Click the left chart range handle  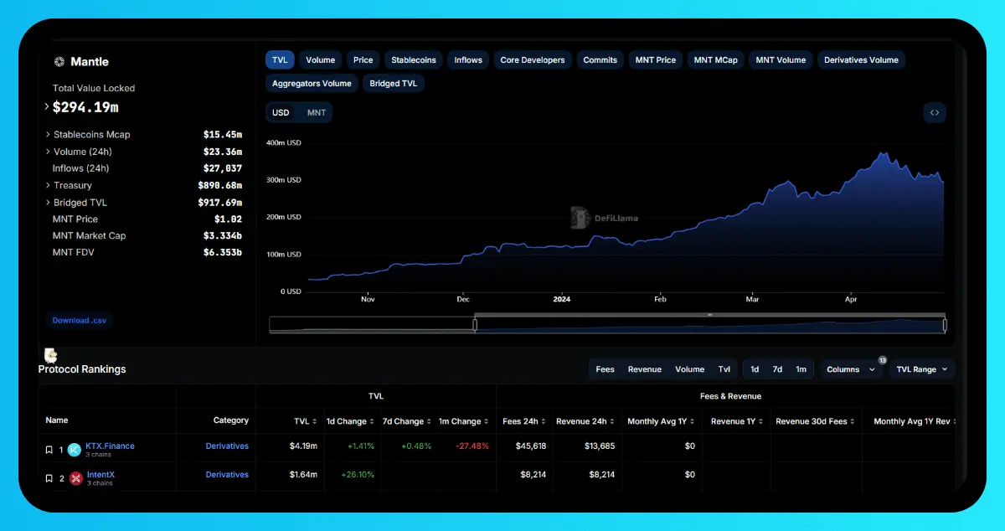pos(475,325)
